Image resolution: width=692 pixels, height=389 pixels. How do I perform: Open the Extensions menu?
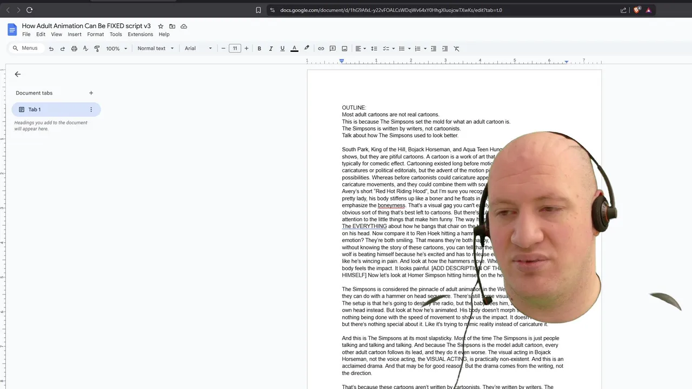coord(140,35)
